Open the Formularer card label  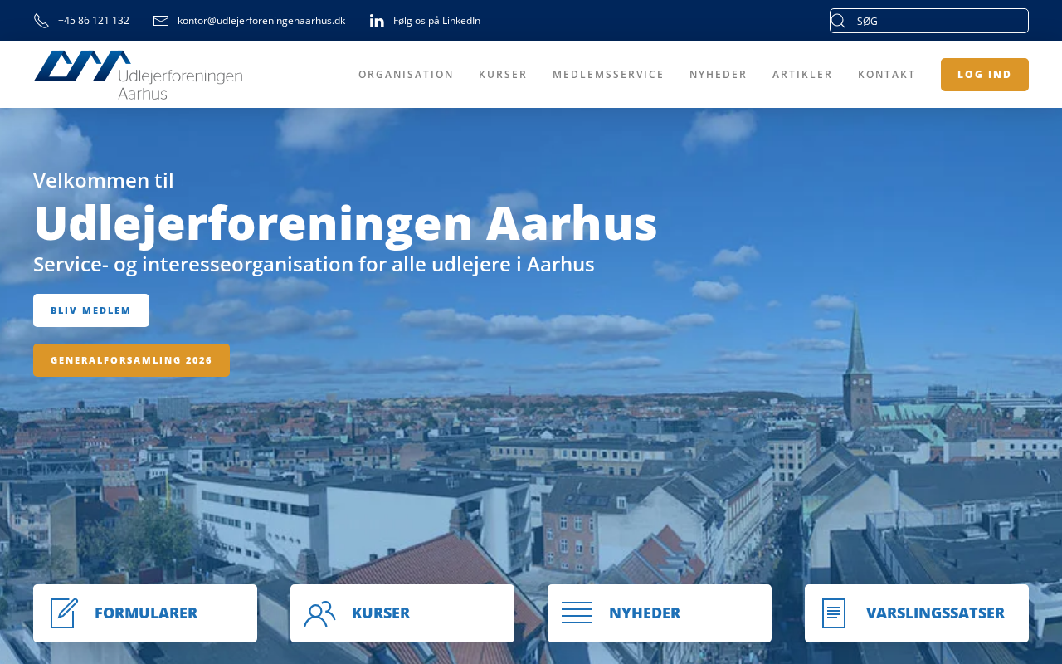pos(146,613)
